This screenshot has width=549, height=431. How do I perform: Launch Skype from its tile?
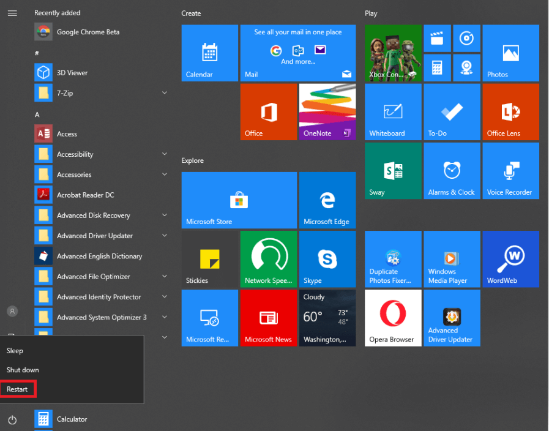point(327,258)
